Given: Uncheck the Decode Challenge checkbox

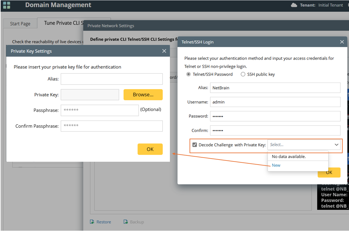Looking at the screenshot, I should pos(195,145).
